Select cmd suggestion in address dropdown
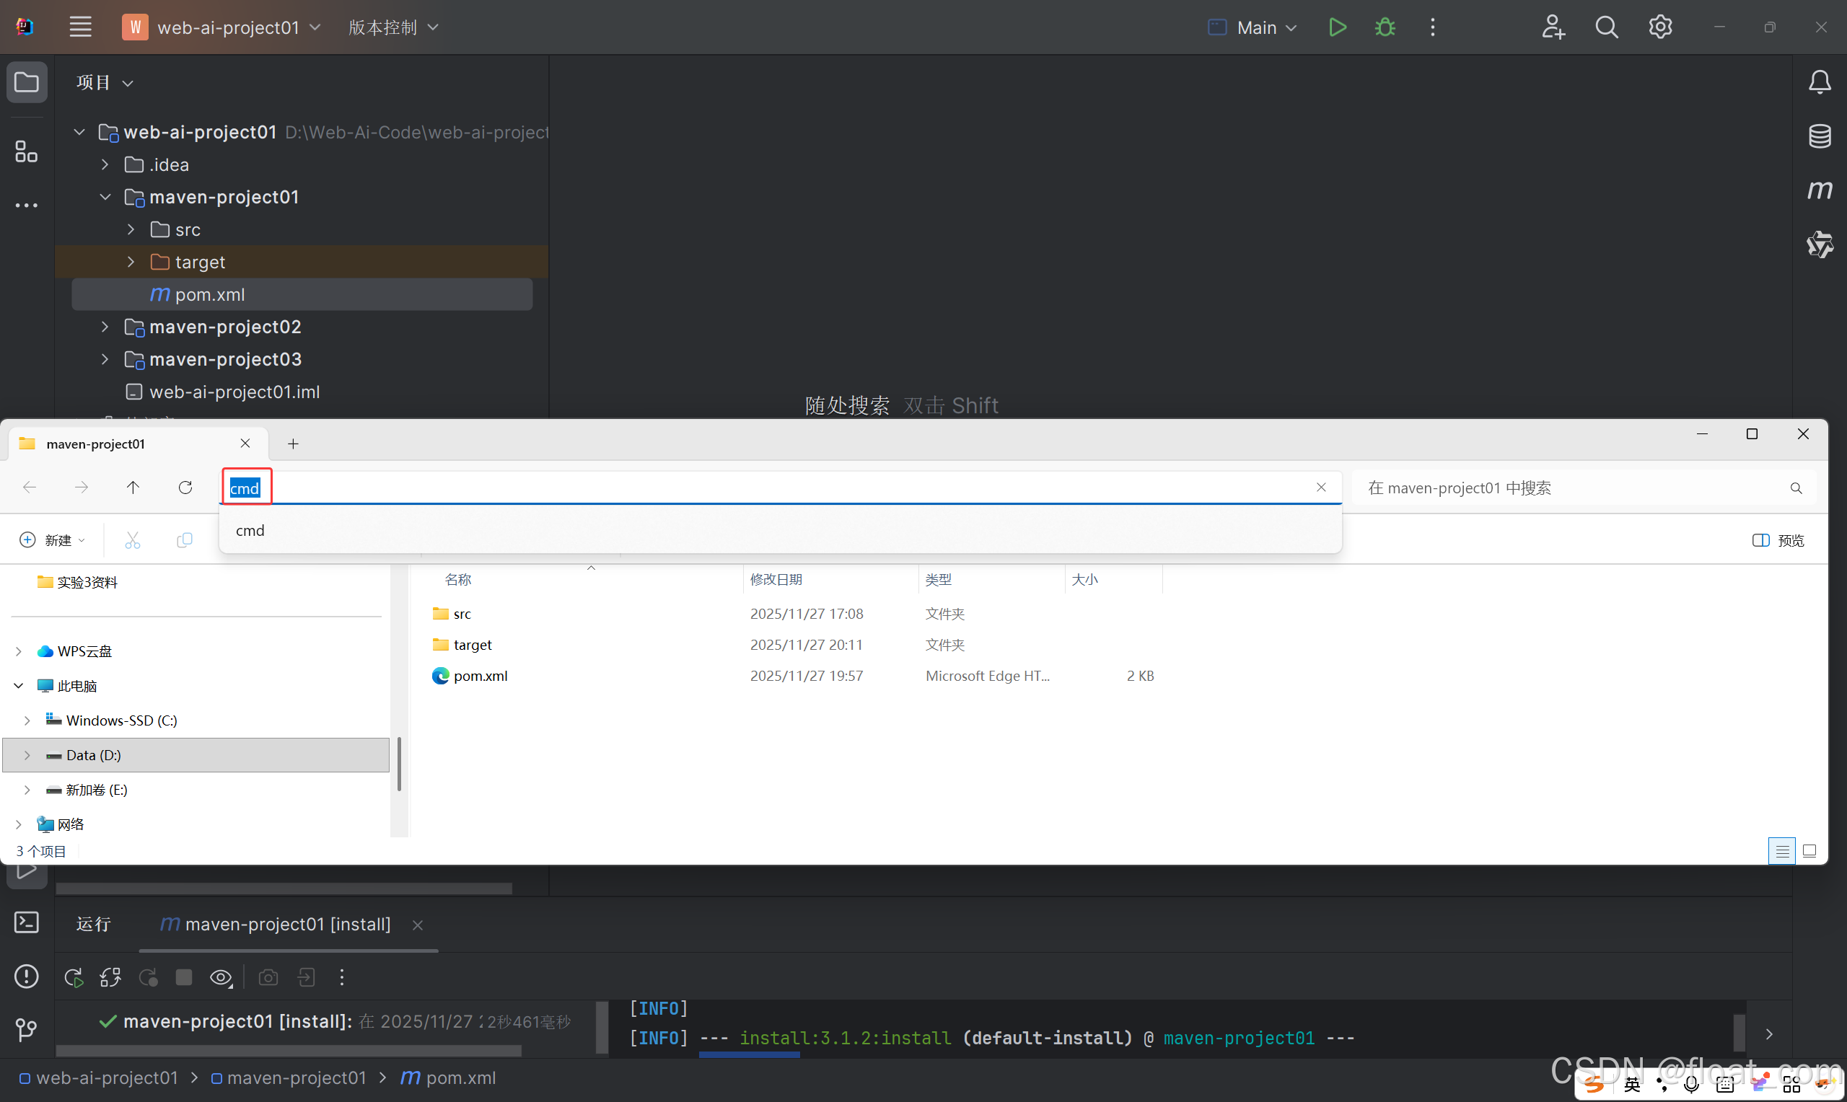The height and width of the screenshot is (1102, 1847). [x=250, y=530]
